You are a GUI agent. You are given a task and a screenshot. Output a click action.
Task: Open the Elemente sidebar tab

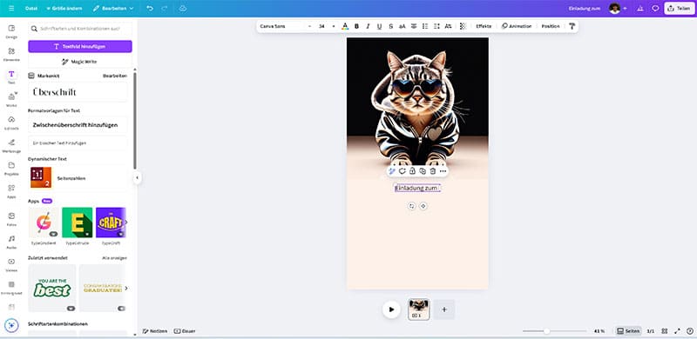11,54
